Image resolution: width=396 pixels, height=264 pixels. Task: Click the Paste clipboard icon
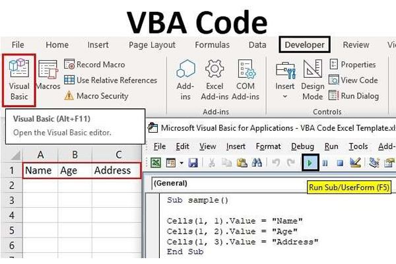tap(242, 163)
